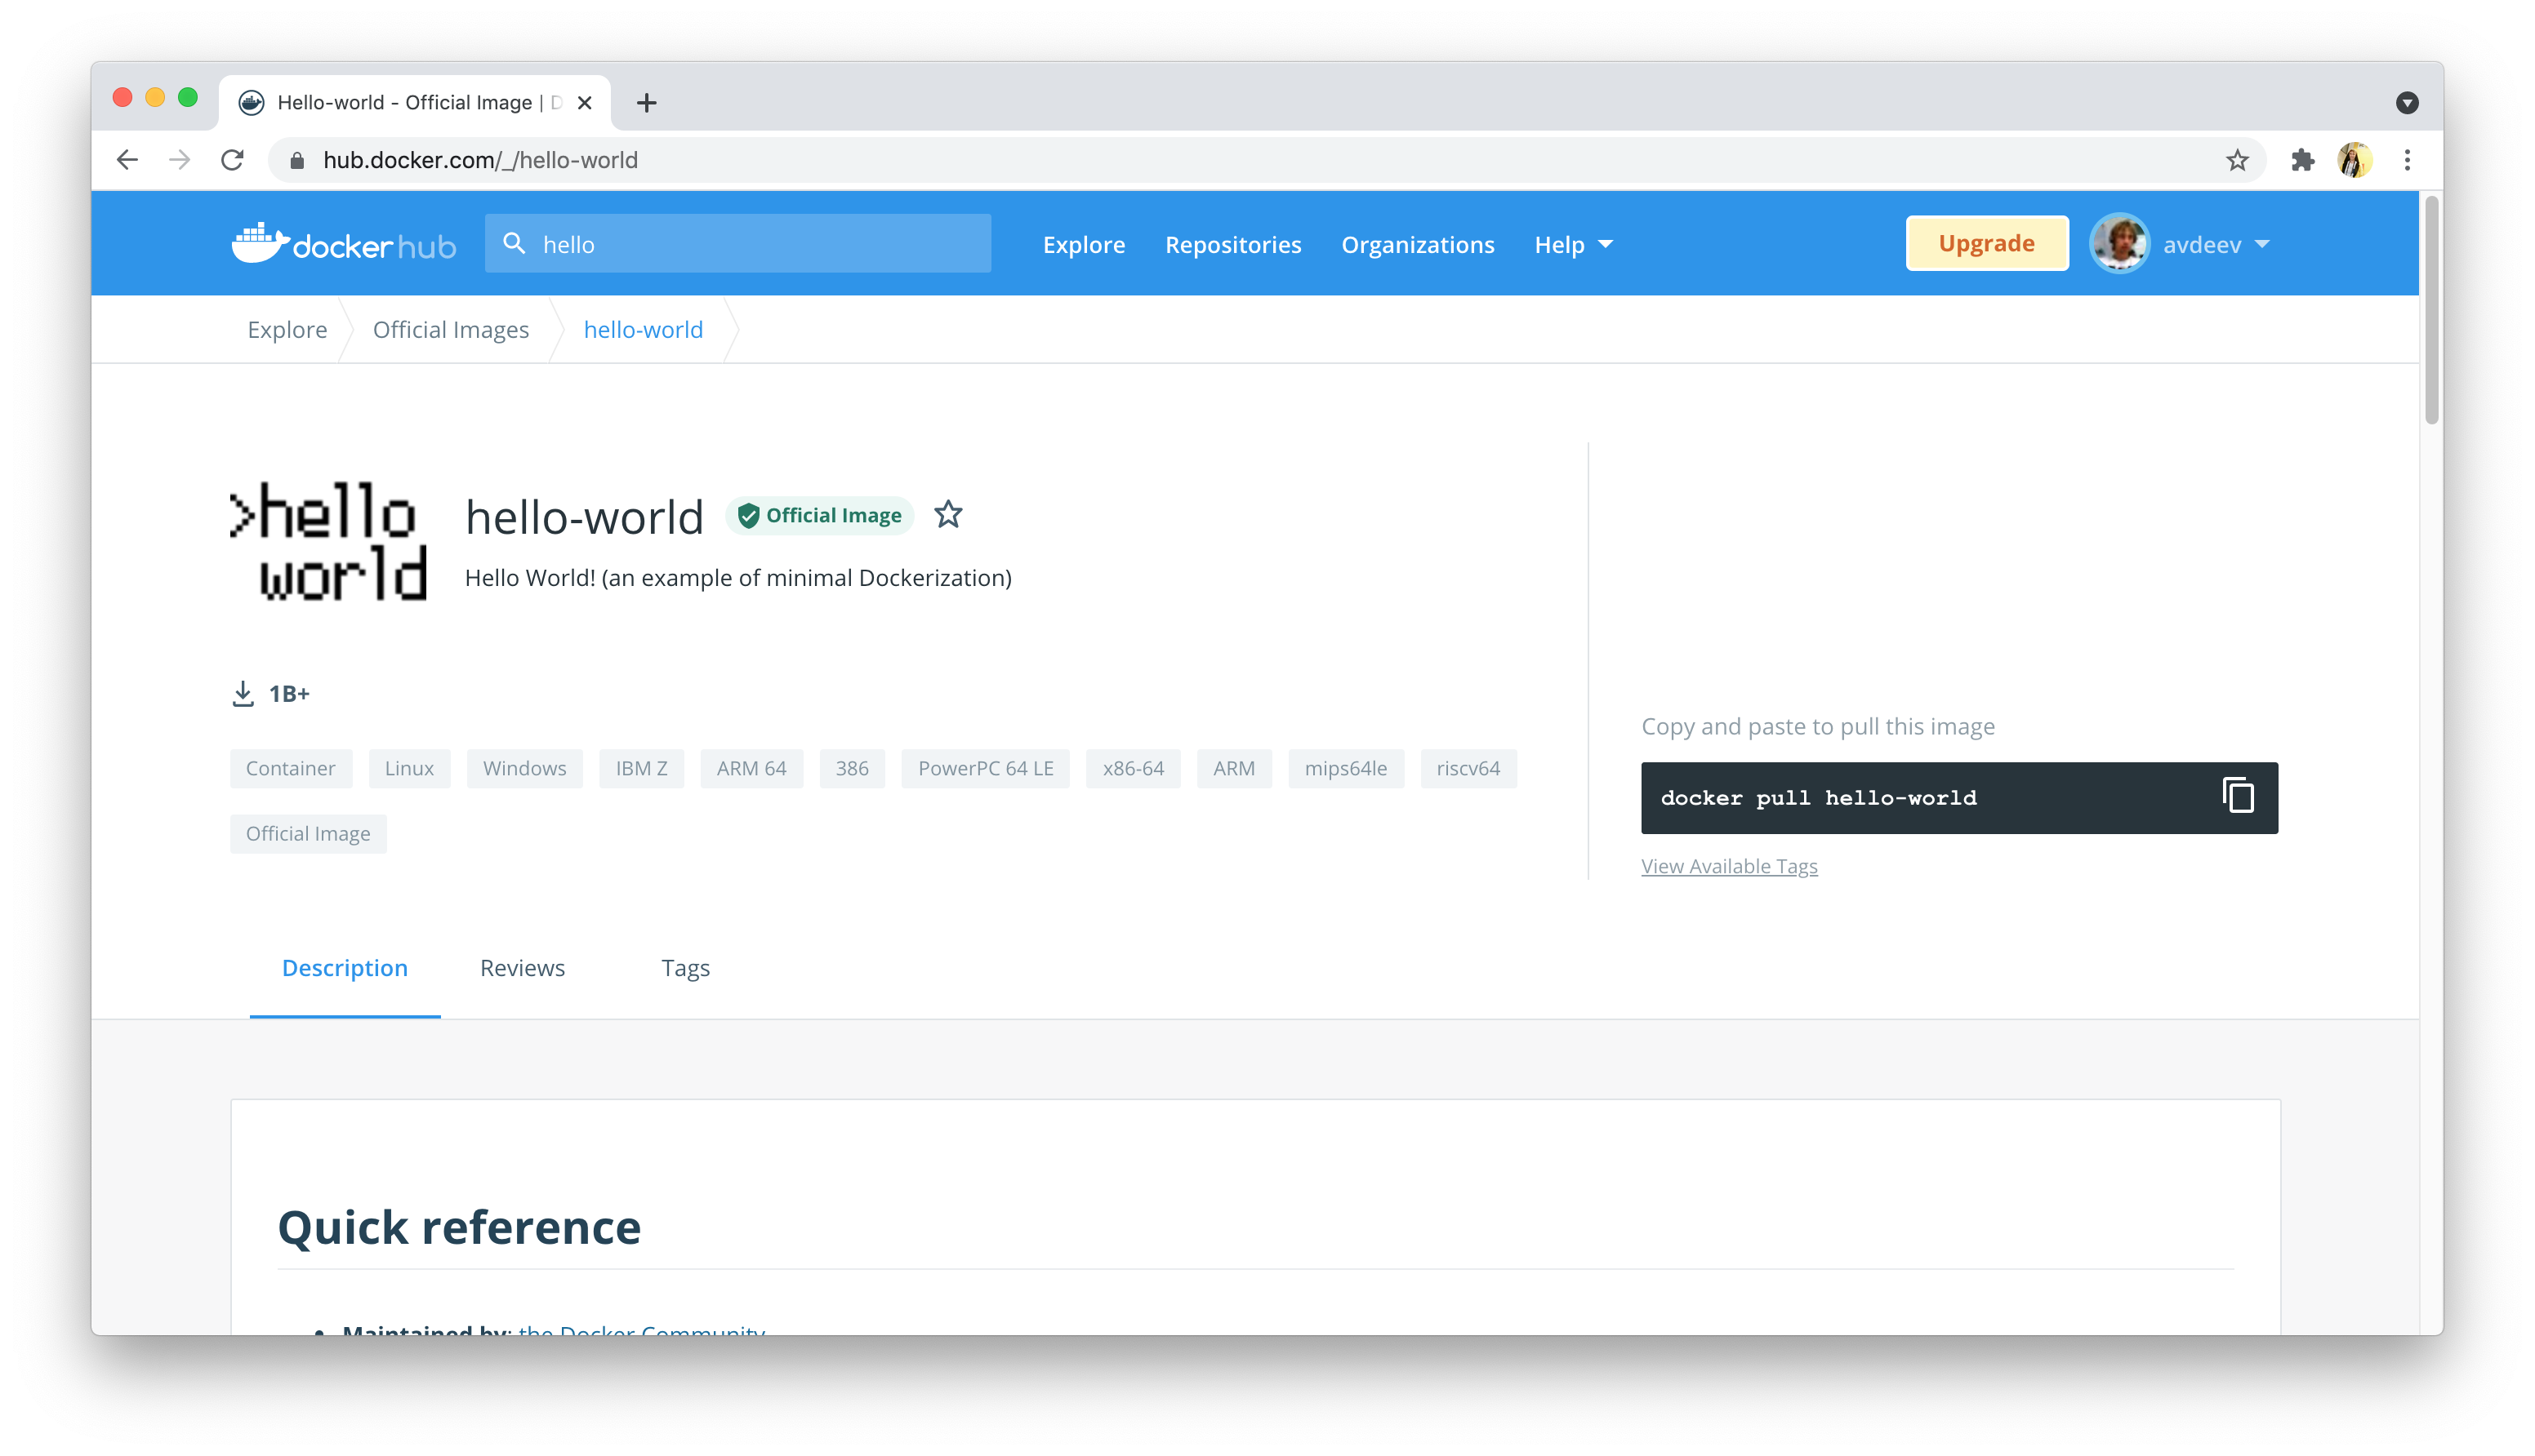Click the Upgrade button

coord(1986,243)
